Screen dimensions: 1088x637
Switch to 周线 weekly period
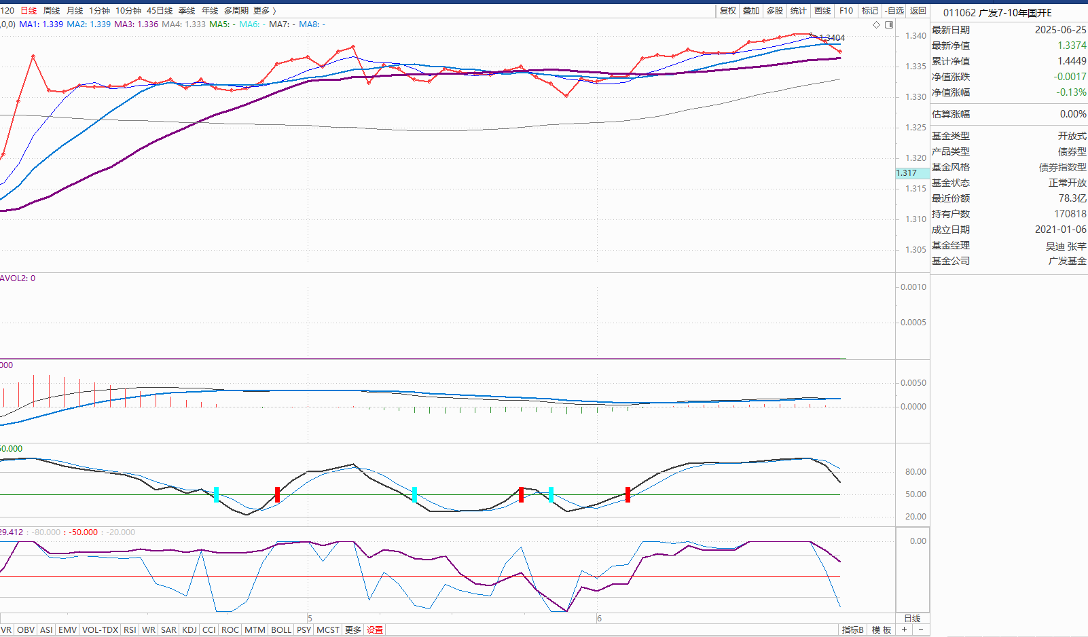pos(52,11)
